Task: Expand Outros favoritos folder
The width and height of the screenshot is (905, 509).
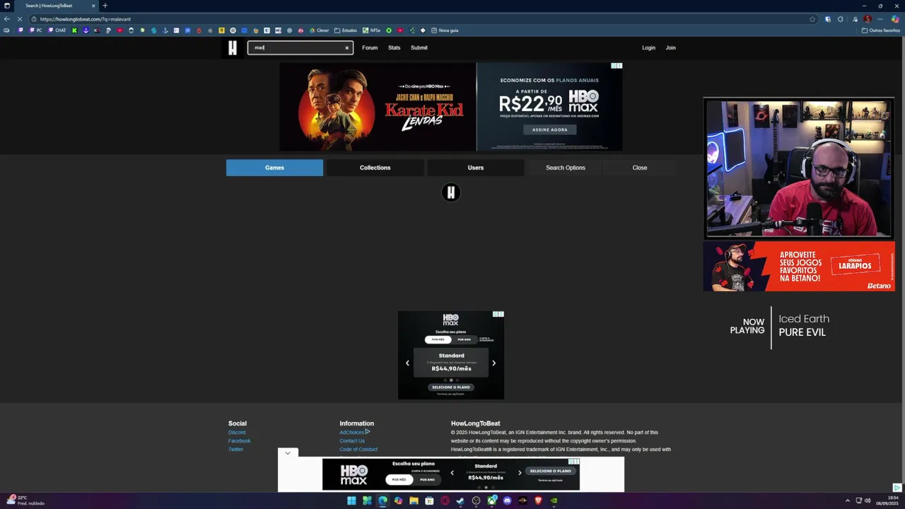Action: 881,30
